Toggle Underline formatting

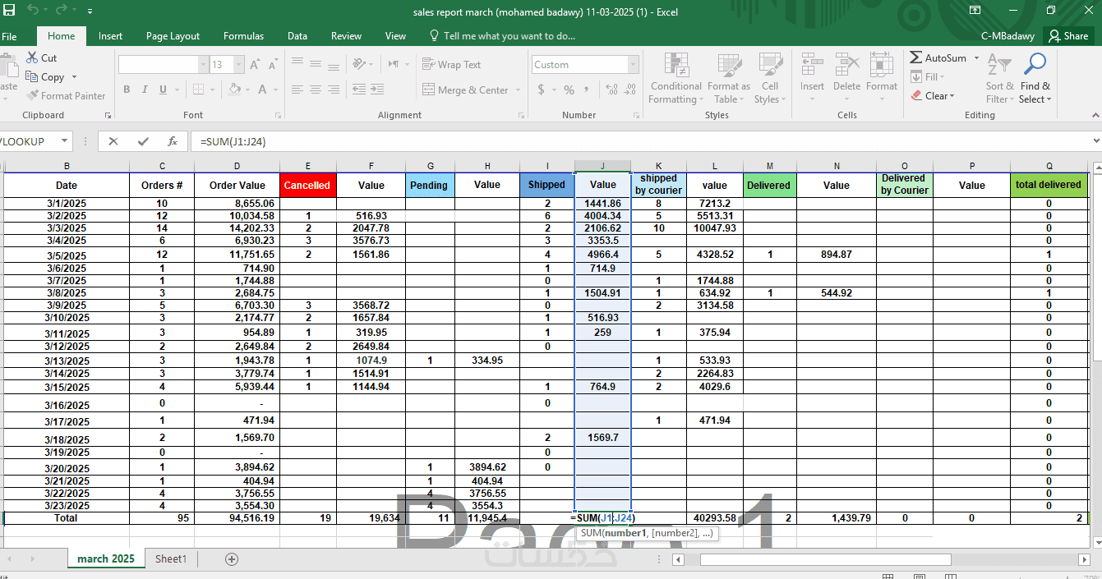point(163,90)
